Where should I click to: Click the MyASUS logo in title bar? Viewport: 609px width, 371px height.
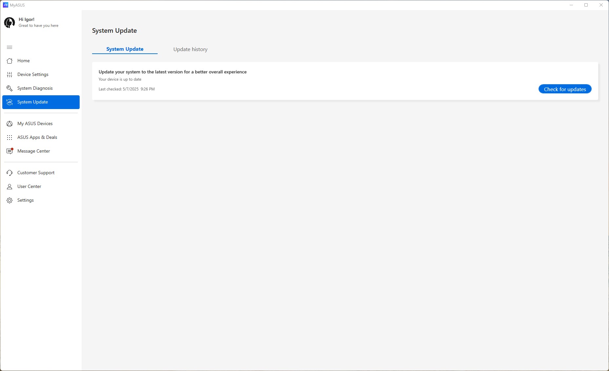click(x=6, y=5)
